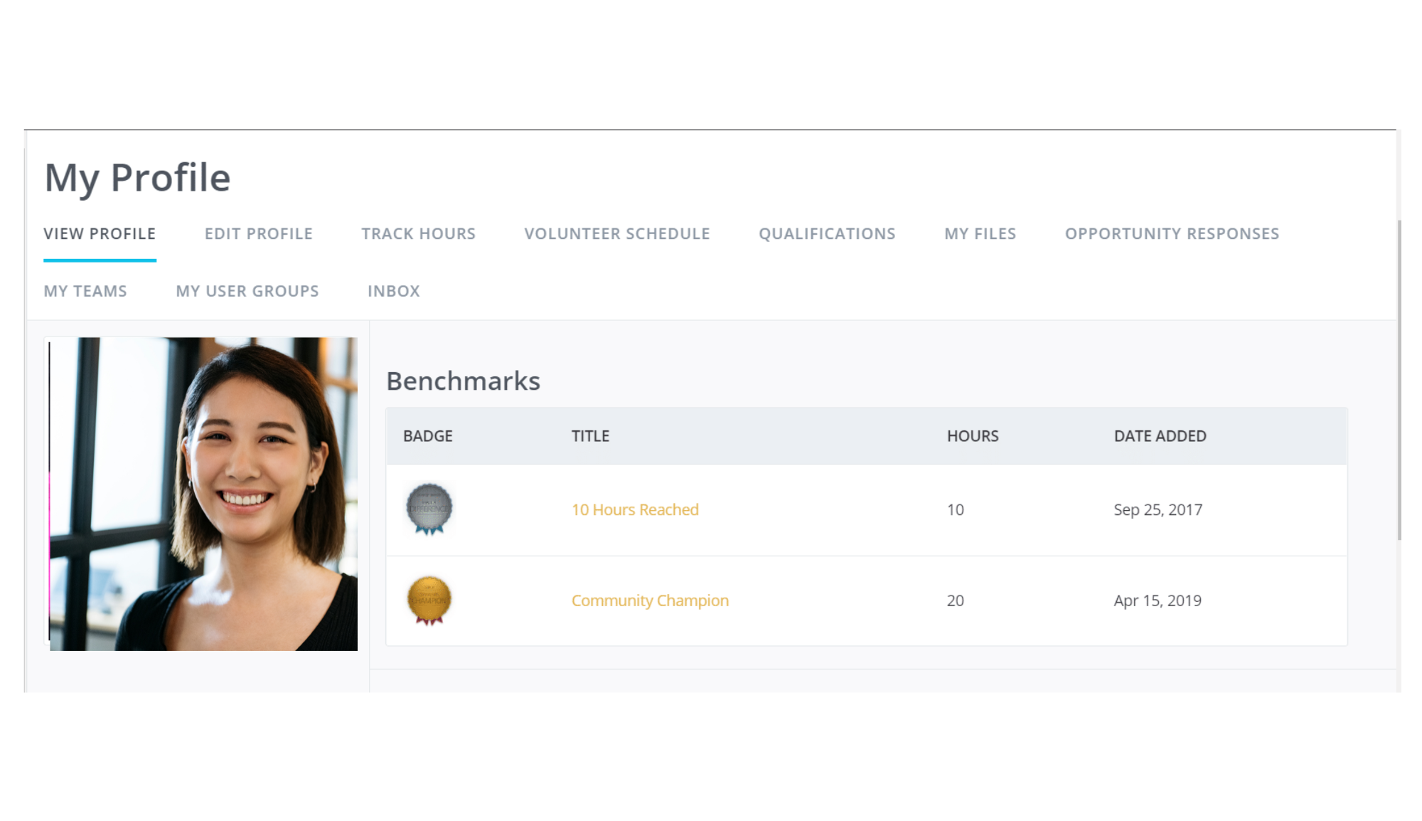Select the TRACK HOURS tab
Viewport: 1422px width, 821px height.
(418, 233)
